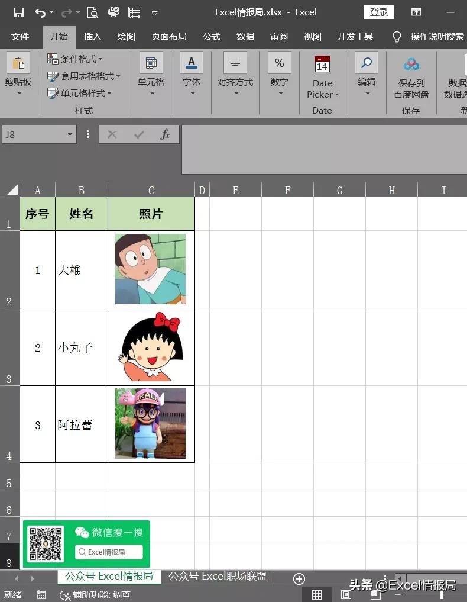
Task: Open the 字体 font group button
Action: pyautogui.click(x=192, y=74)
